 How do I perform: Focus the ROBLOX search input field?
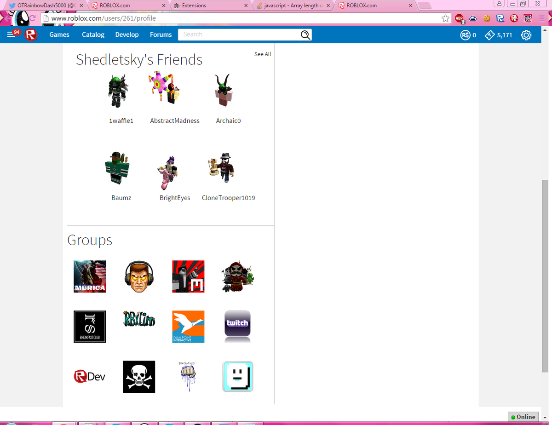(239, 34)
